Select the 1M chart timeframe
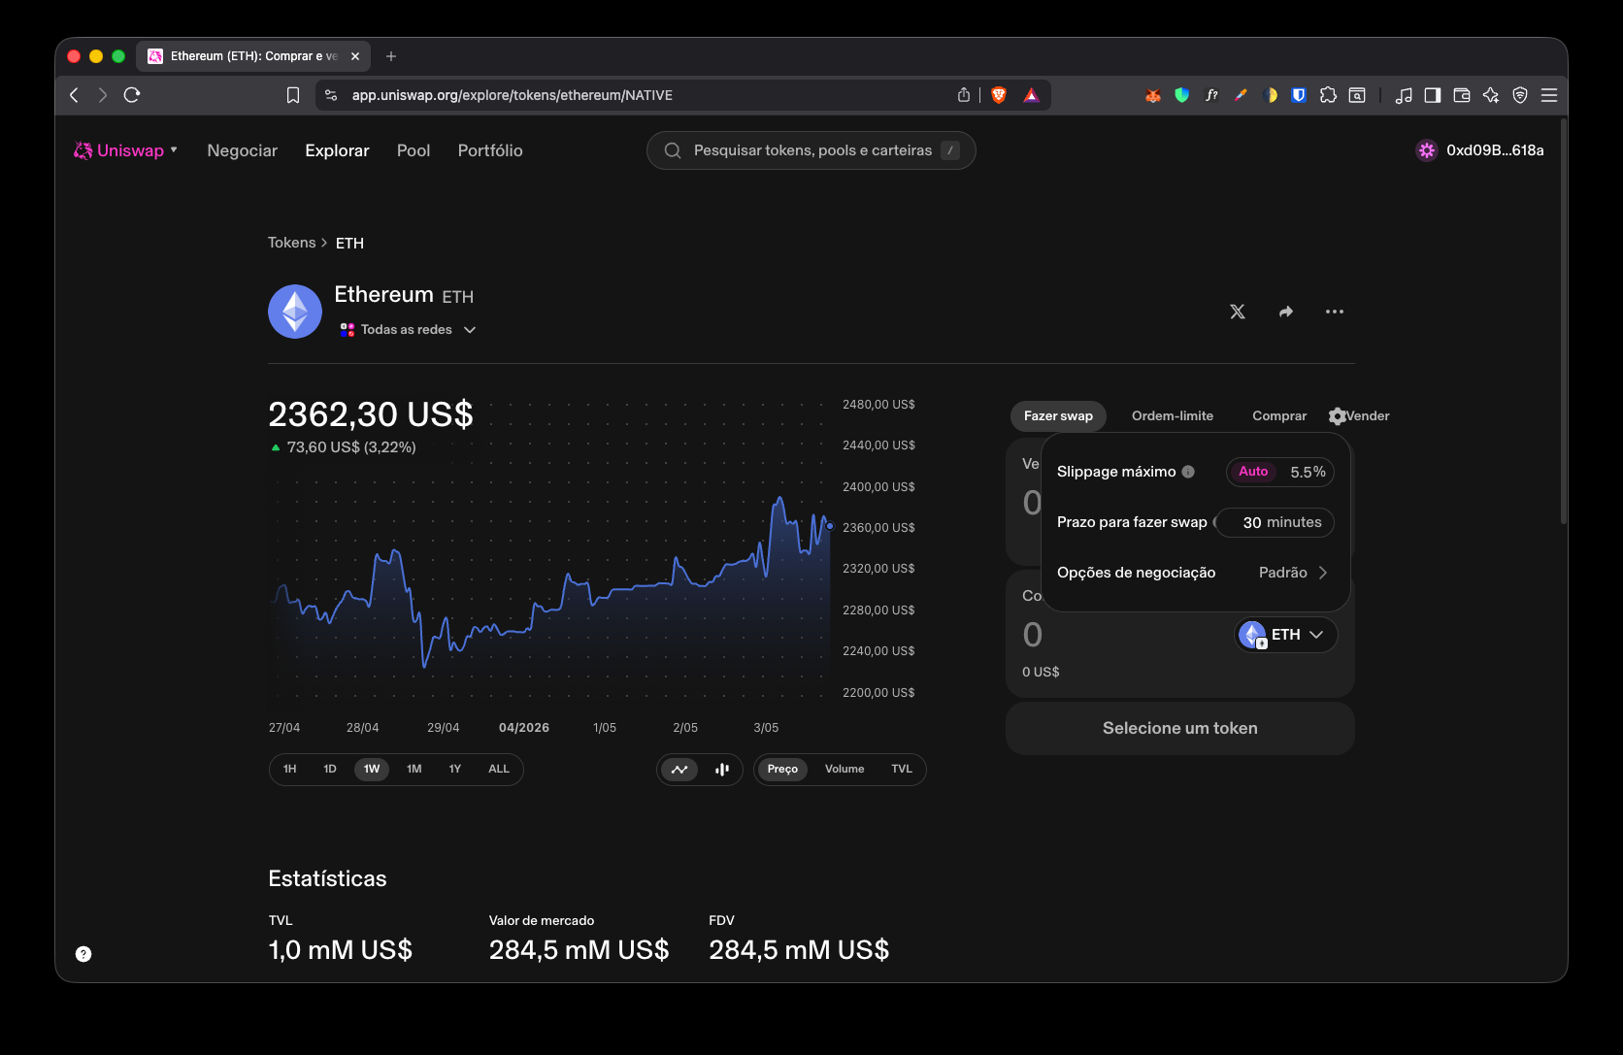1623x1055 pixels. tap(414, 769)
